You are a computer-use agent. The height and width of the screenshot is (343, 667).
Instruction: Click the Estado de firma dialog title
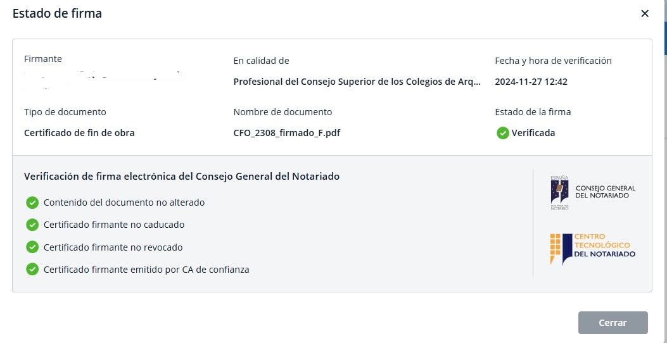(x=57, y=13)
